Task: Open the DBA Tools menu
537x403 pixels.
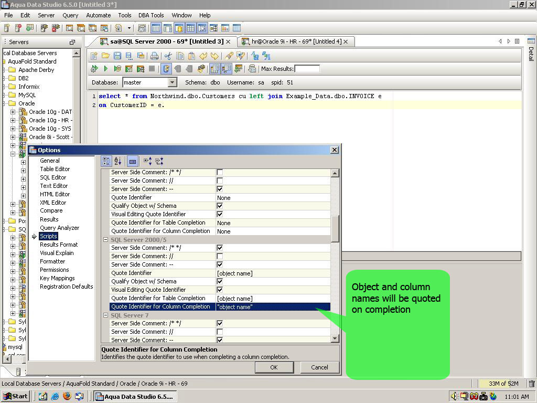Action: click(151, 15)
